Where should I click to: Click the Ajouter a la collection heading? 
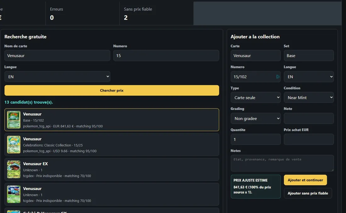point(255,36)
